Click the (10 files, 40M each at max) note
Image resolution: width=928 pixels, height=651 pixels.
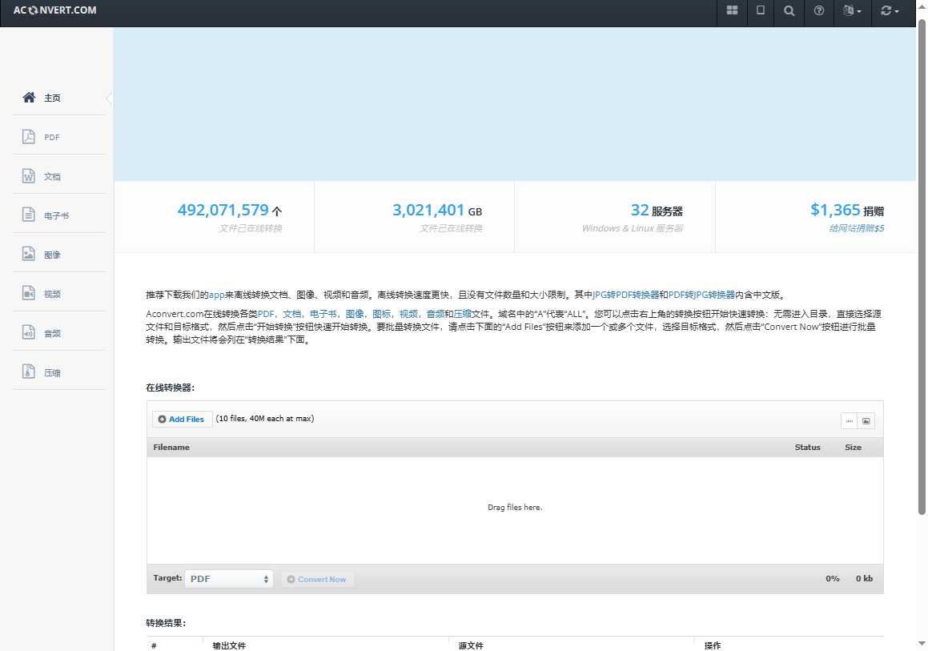click(x=264, y=419)
